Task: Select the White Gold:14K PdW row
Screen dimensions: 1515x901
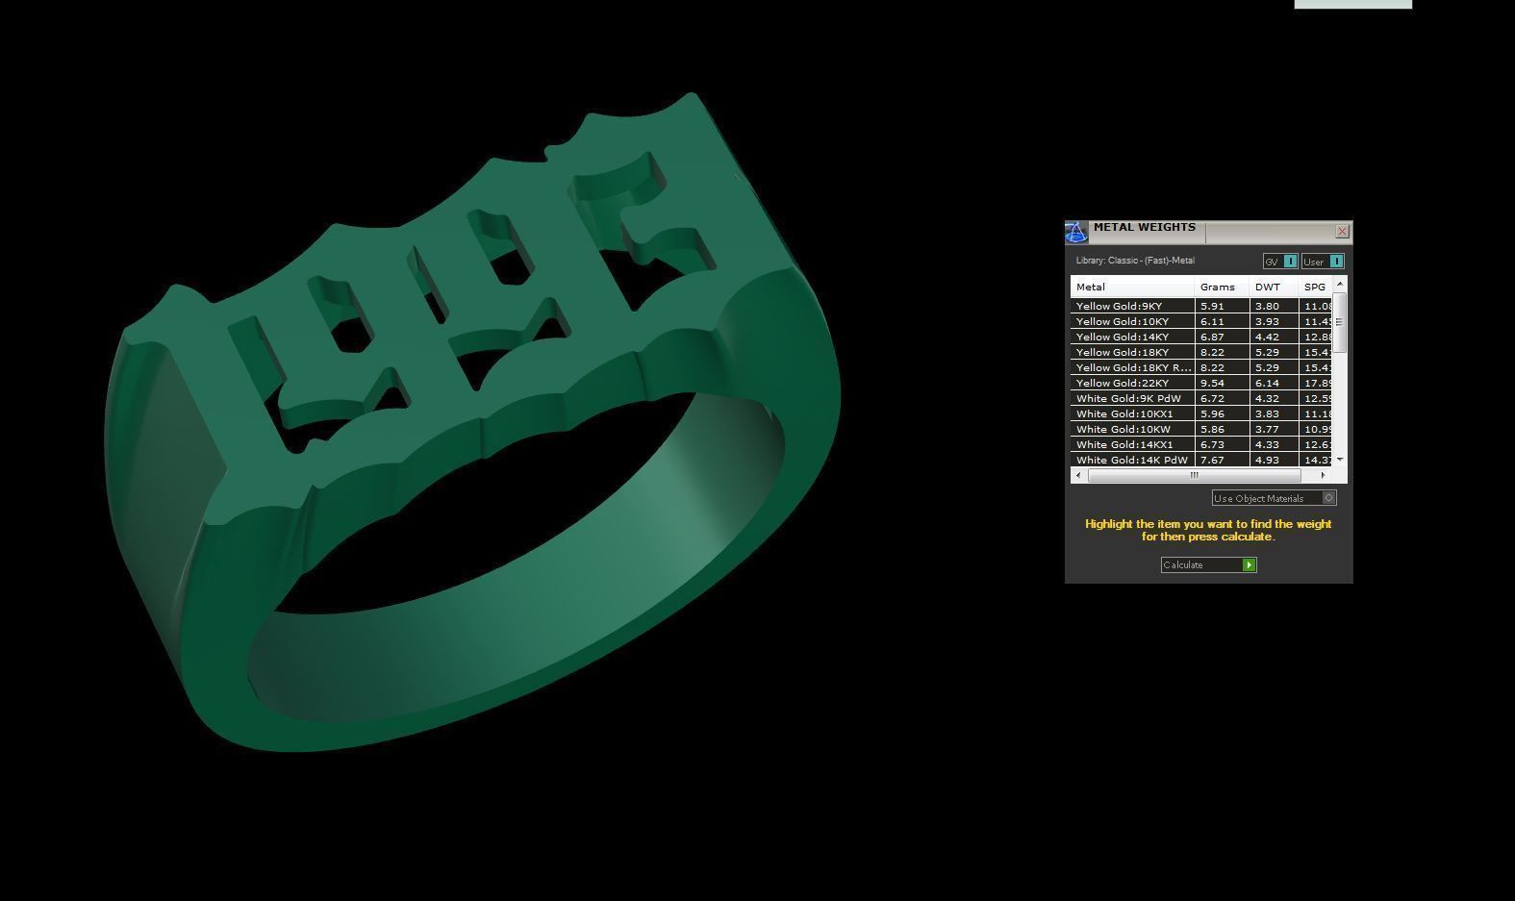Action: (x=1202, y=460)
